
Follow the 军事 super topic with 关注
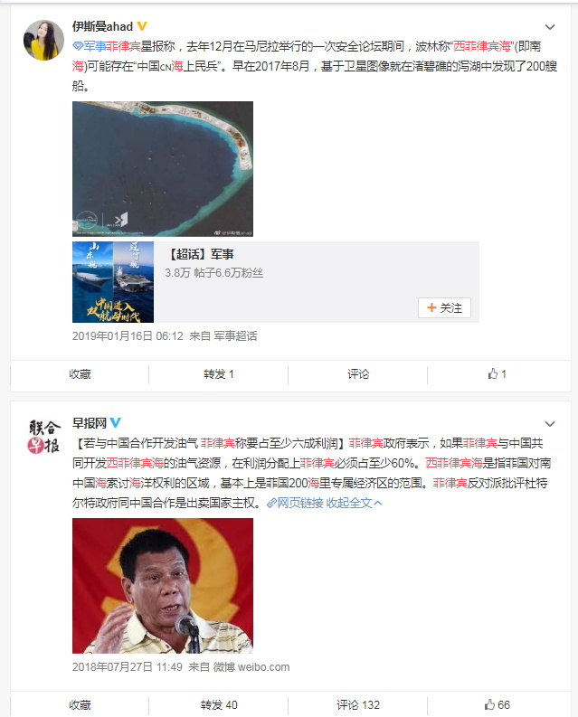(x=444, y=307)
